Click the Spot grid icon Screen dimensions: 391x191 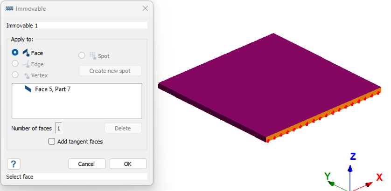click(93, 55)
